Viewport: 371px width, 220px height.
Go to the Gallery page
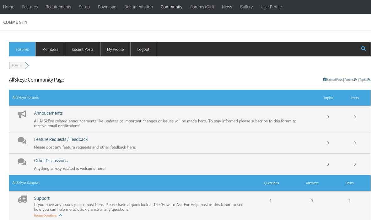[x=246, y=7]
